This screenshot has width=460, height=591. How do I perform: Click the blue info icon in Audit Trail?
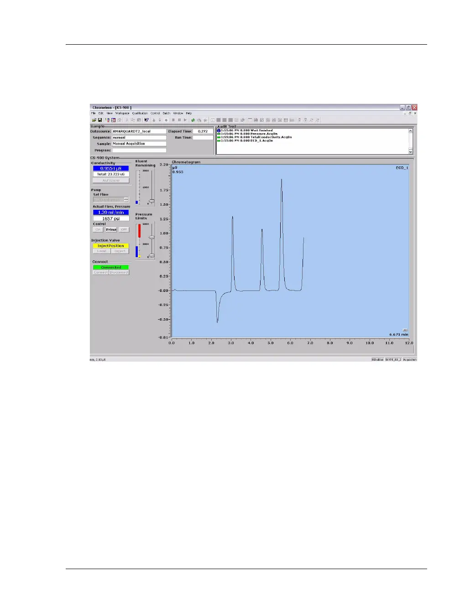click(219, 130)
